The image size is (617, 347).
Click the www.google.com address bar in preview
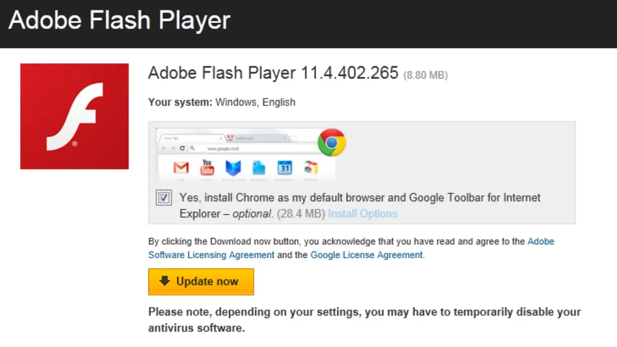click(x=260, y=148)
